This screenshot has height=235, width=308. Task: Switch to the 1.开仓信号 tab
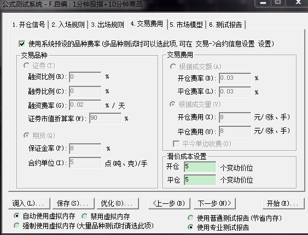point(29,25)
